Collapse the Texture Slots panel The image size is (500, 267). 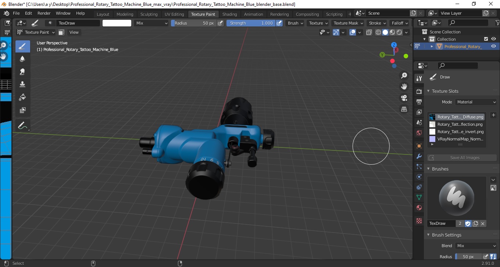428,91
